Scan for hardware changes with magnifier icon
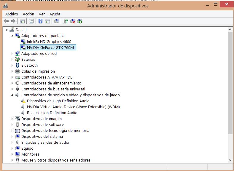Viewport: 234px width, 171px height. click(57, 21)
